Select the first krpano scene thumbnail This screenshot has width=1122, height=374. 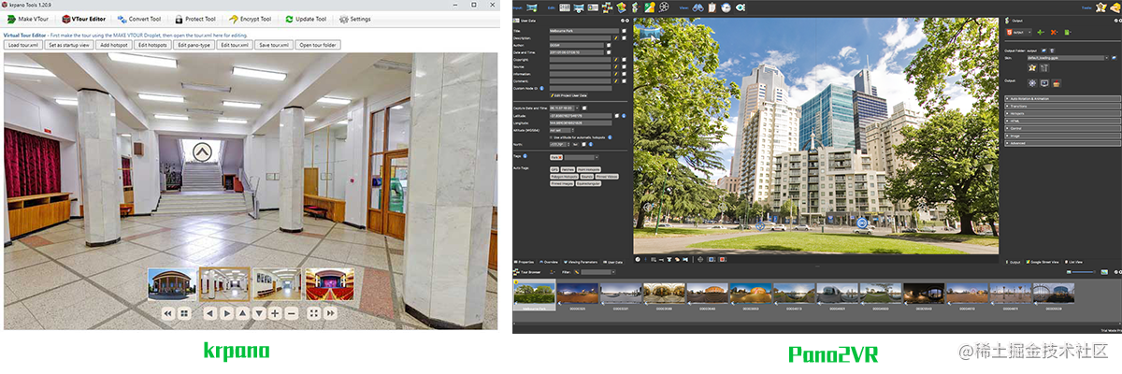click(x=172, y=284)
